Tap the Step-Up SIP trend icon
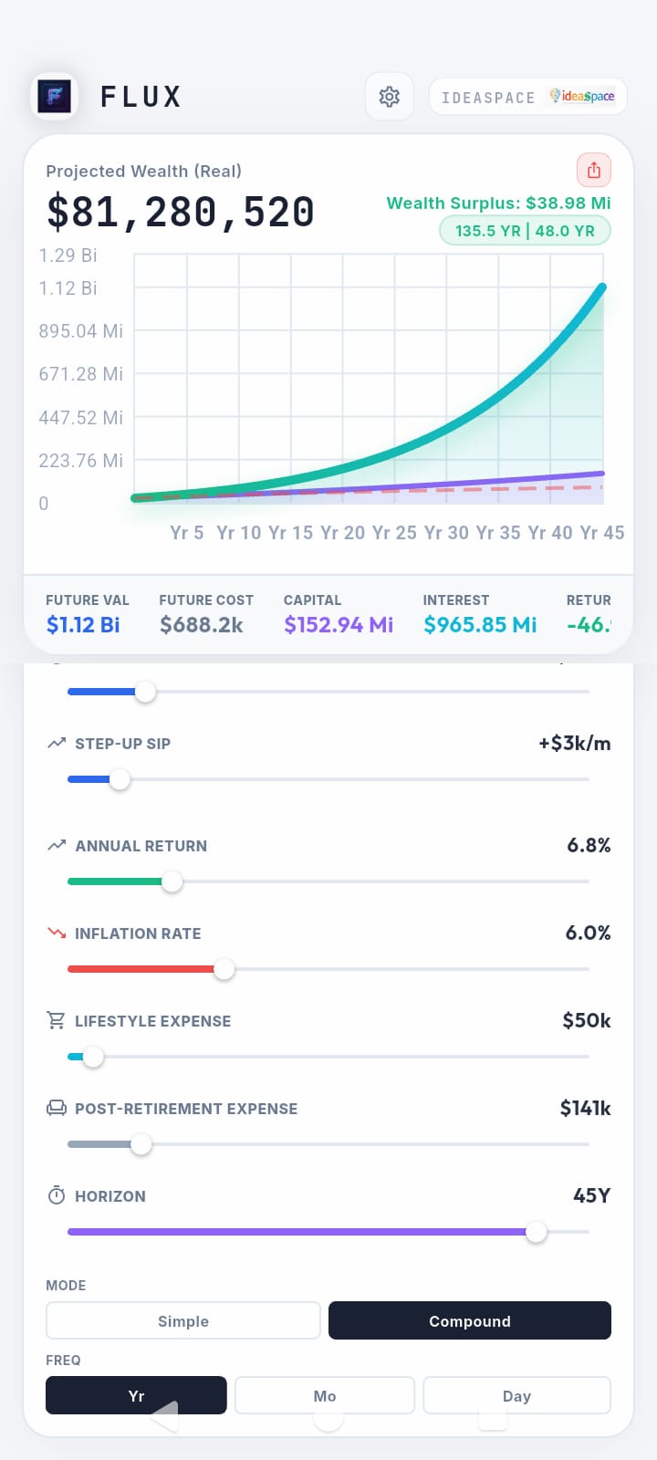This screenshot has height=1460, width=657. (x=57, y=743)
